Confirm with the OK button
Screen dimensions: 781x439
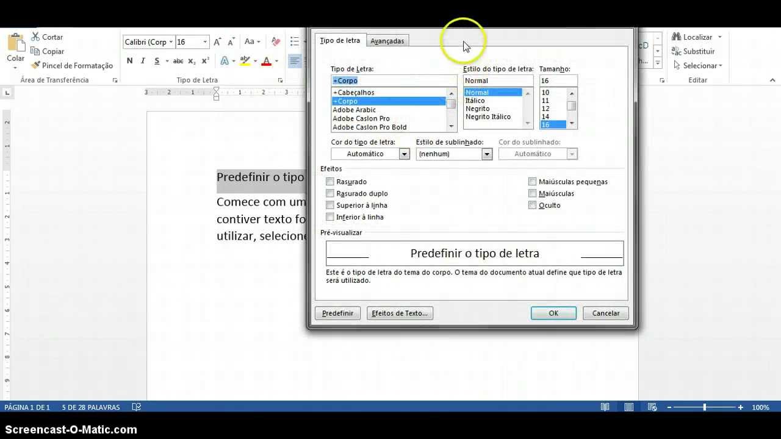pyautogui.click(x=553, y=313)
